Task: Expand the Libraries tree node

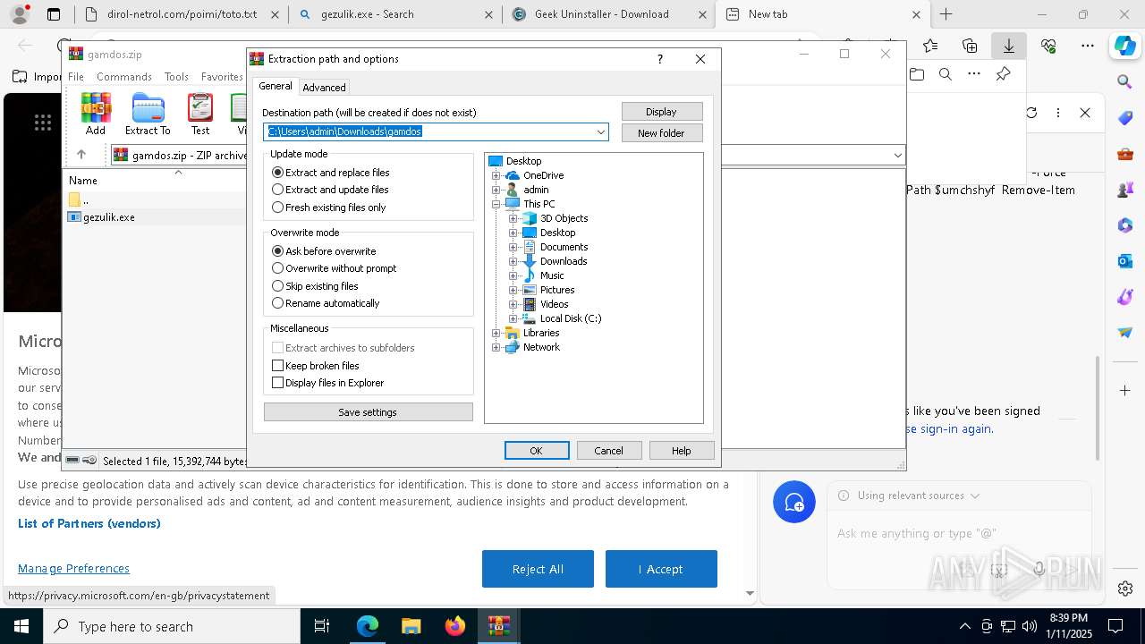Action: pos(496,333)
